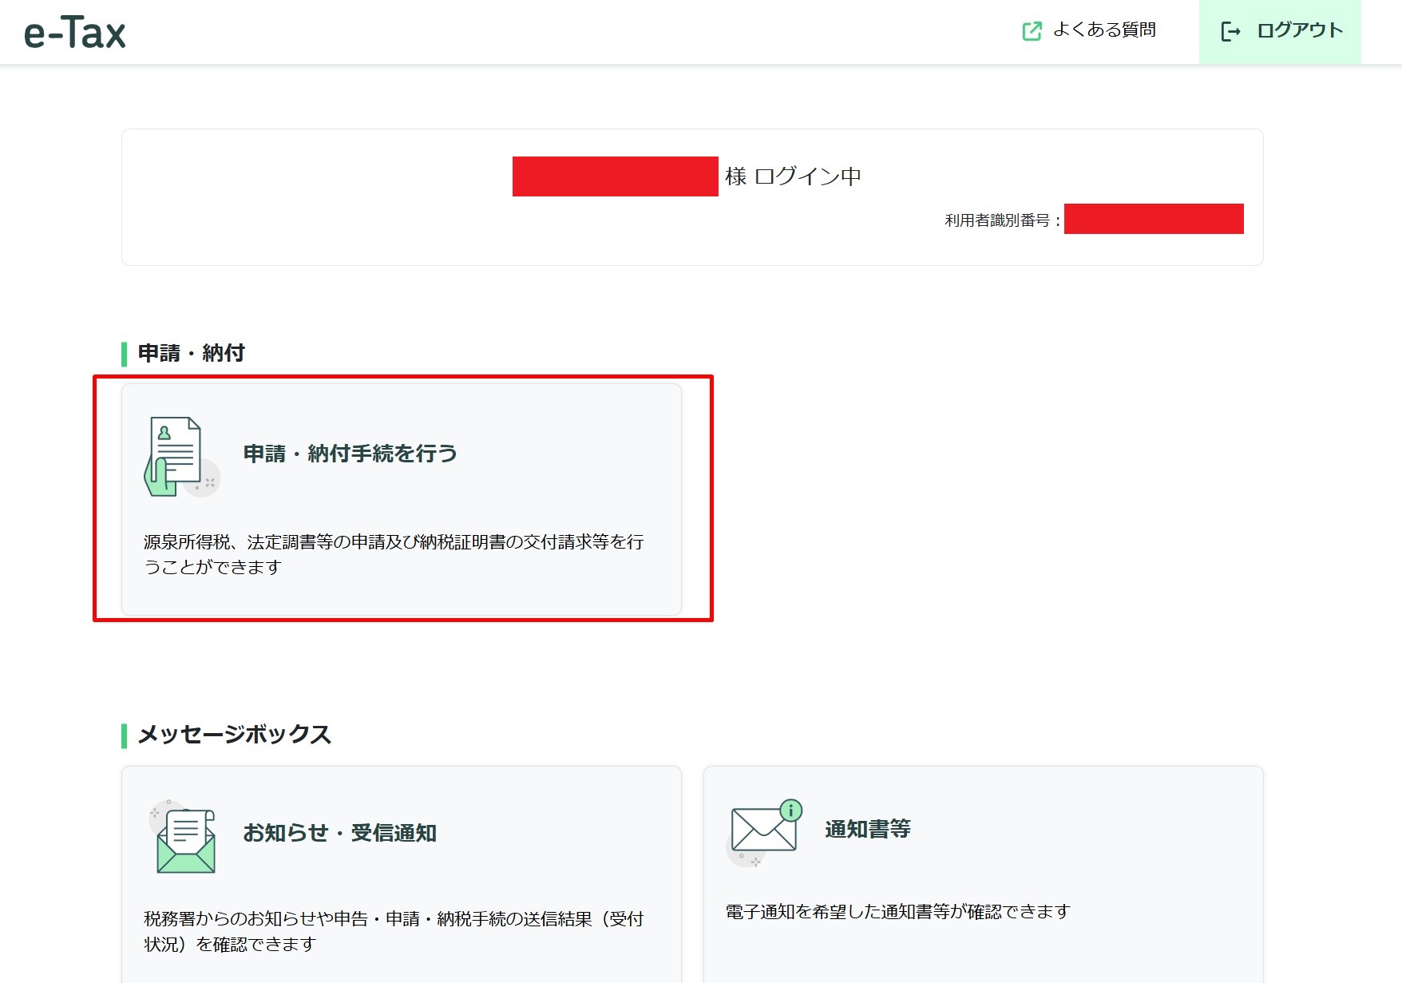Click the green bar icon beside メッセージボックス heading

[x=125, y=733]
